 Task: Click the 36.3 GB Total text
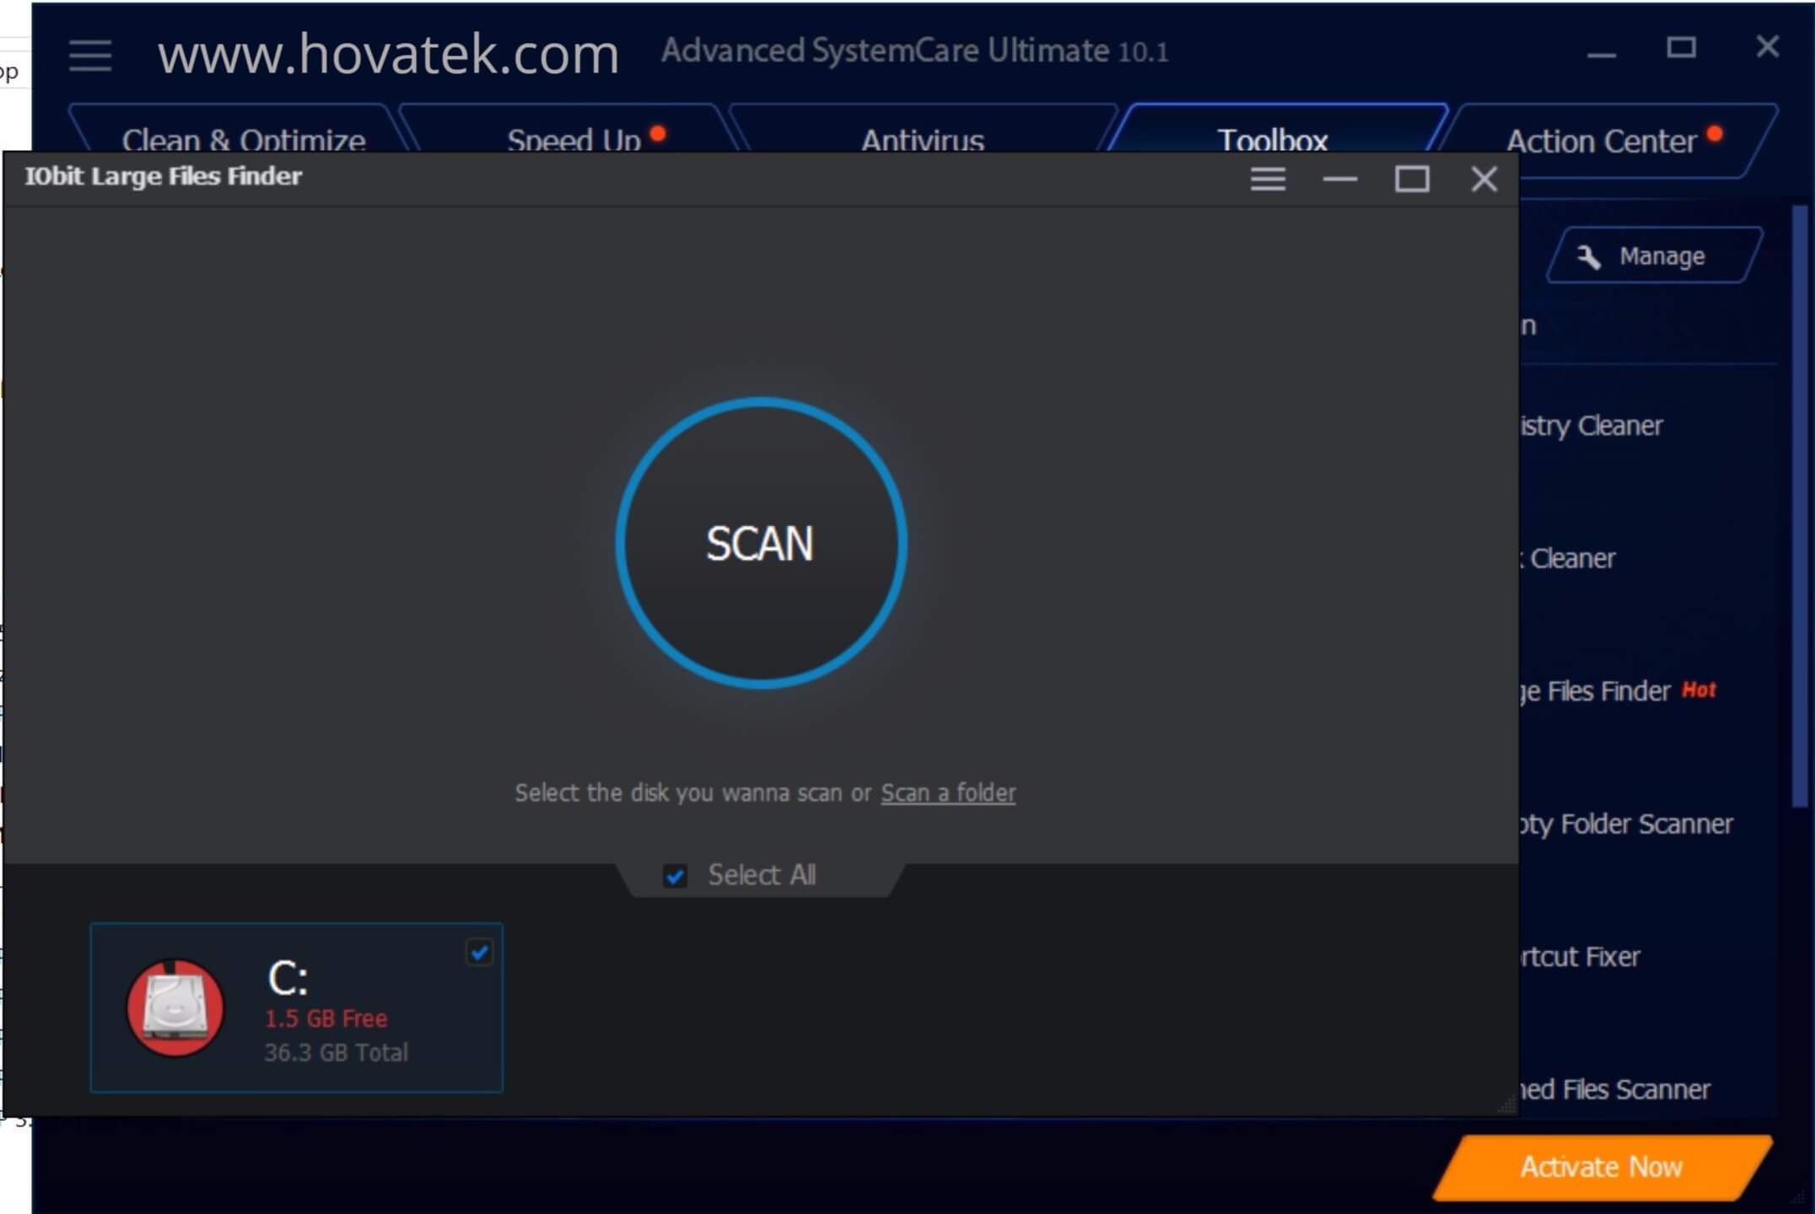336,1052
